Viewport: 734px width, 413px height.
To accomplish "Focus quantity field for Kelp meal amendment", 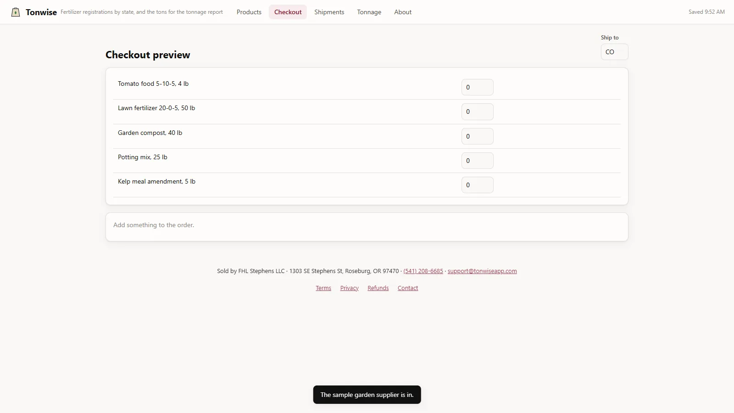I will click(478, 185).
